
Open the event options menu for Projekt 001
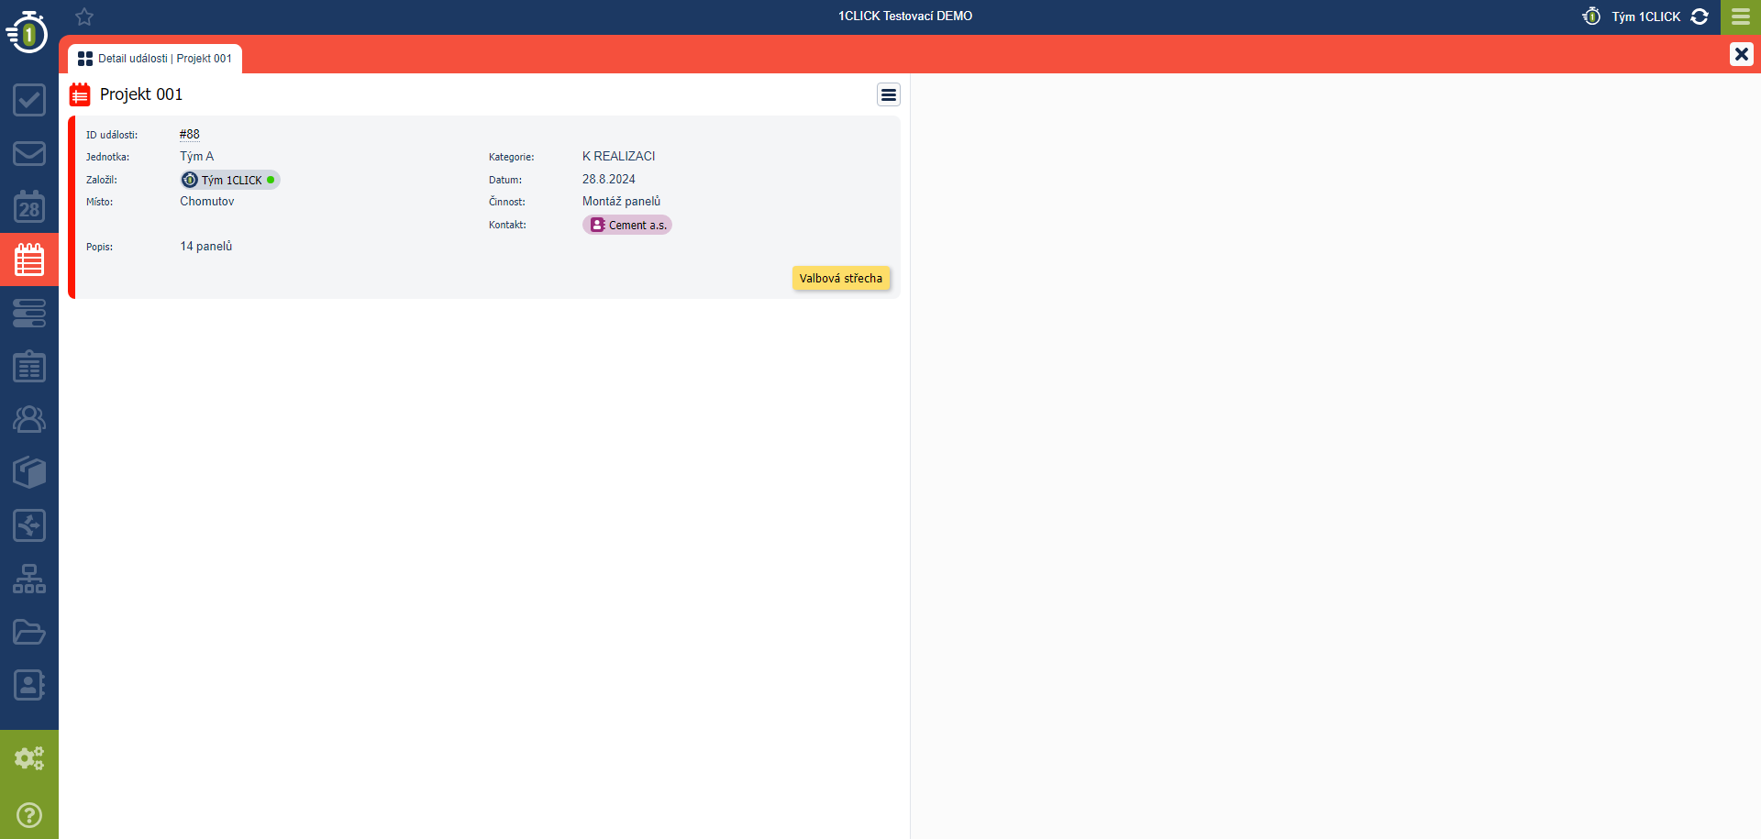click(x=889, y=94)
